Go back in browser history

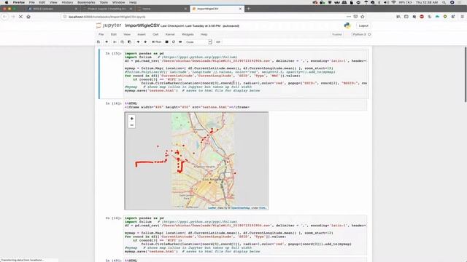5,17
